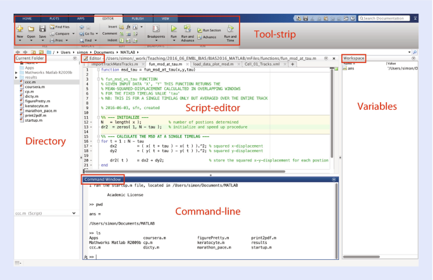Switch to the HOME ribbon tab
Image resolution: width=433 pixels, height=280 pixels.
[x=27, y=18]
